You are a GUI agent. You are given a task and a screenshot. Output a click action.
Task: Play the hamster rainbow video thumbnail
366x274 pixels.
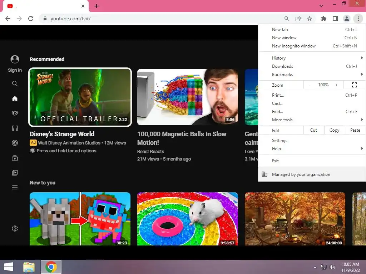[x=188, y=219]
